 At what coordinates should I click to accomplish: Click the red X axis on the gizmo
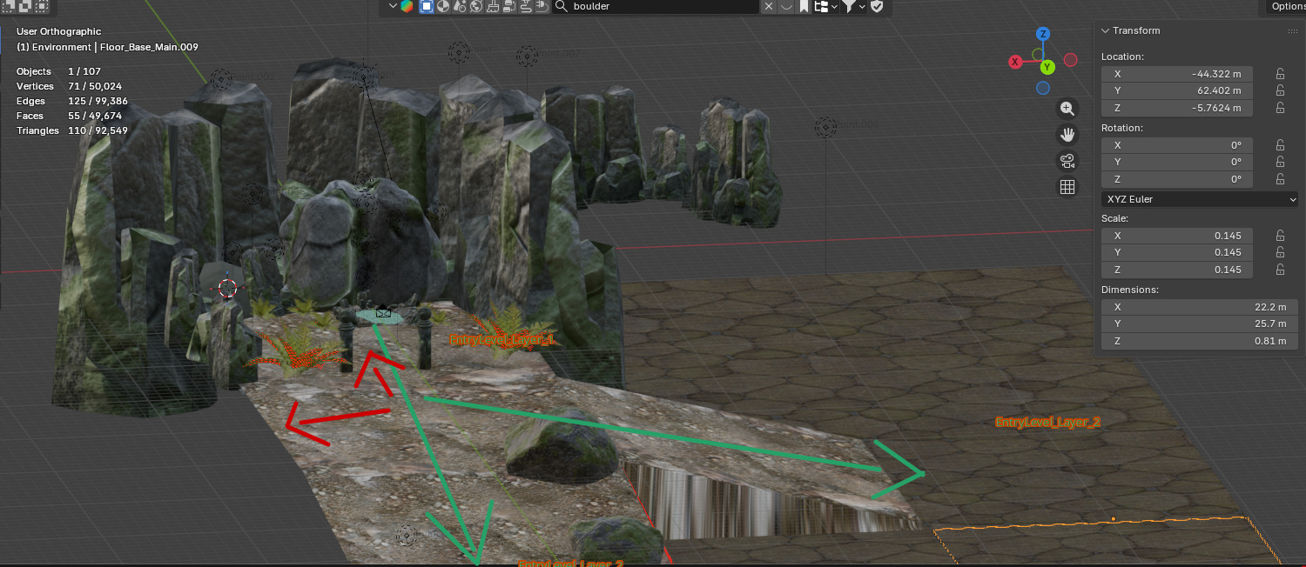[1015, 62]
